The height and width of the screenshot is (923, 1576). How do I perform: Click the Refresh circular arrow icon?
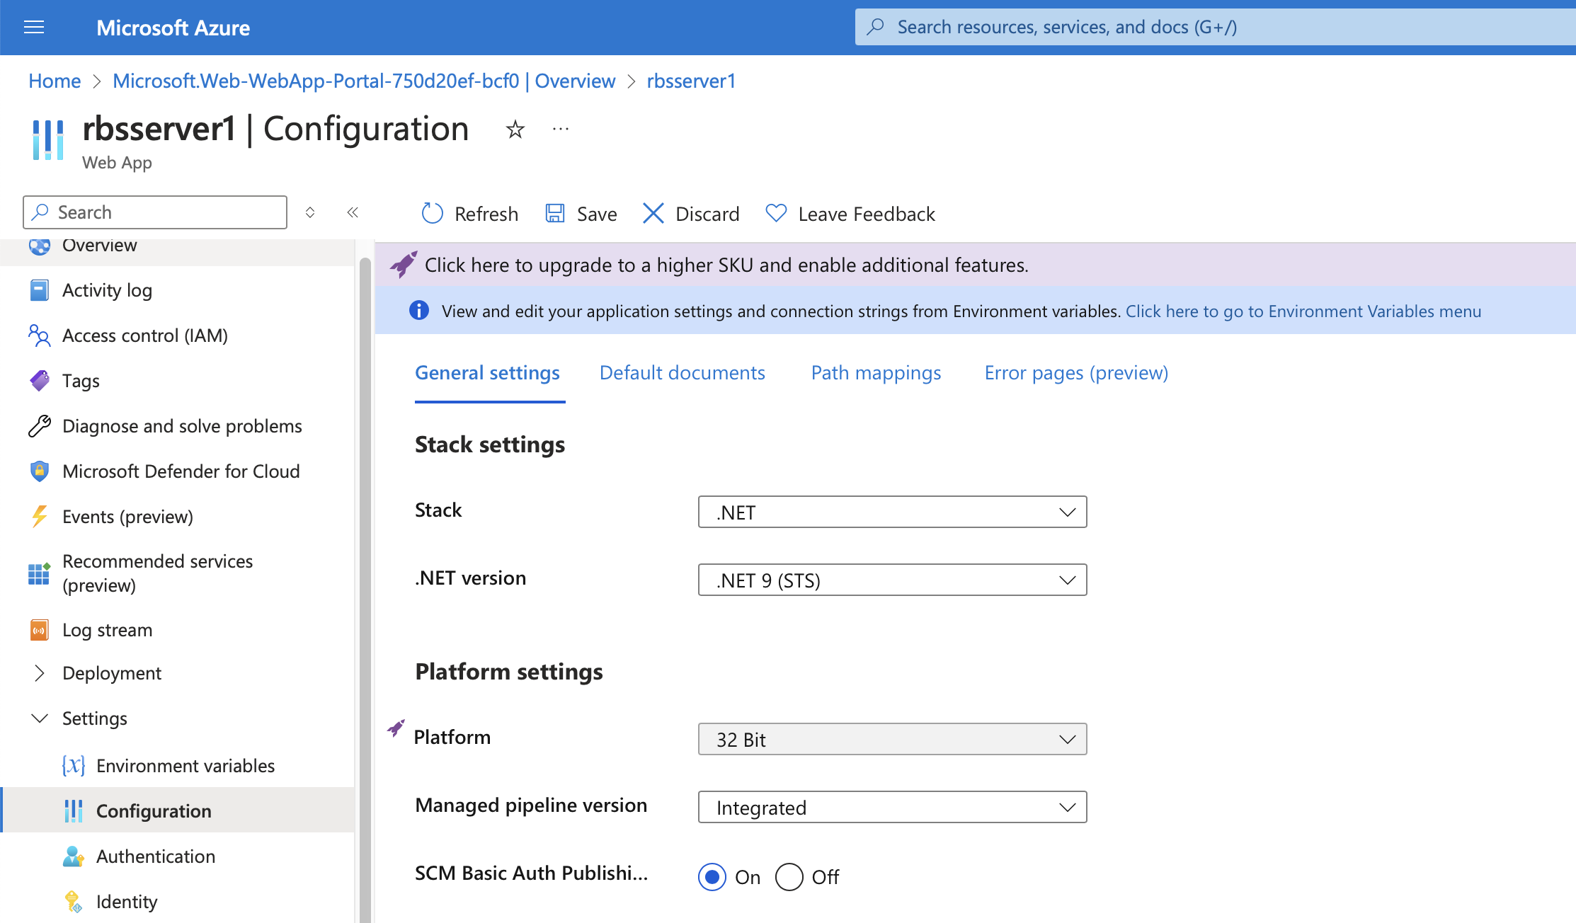pyautogui.click(x=432, y=213)
